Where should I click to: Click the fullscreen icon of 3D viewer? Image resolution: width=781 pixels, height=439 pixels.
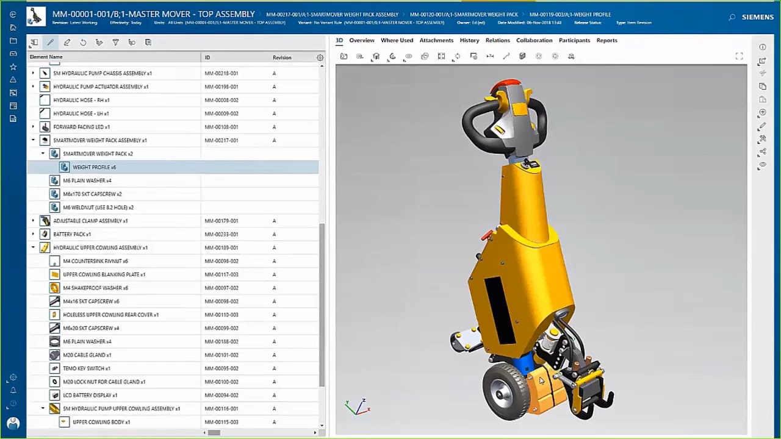point(739,56)
